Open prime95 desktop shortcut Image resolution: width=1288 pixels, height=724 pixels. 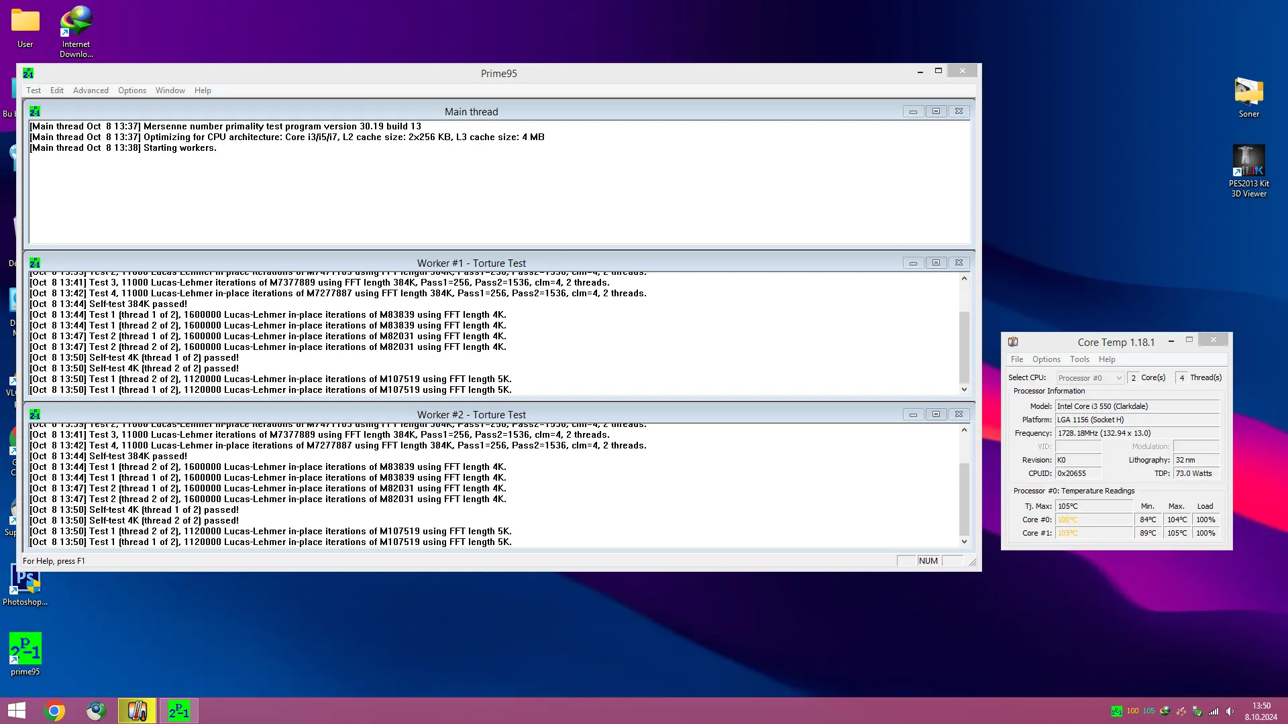coord(25,654)
